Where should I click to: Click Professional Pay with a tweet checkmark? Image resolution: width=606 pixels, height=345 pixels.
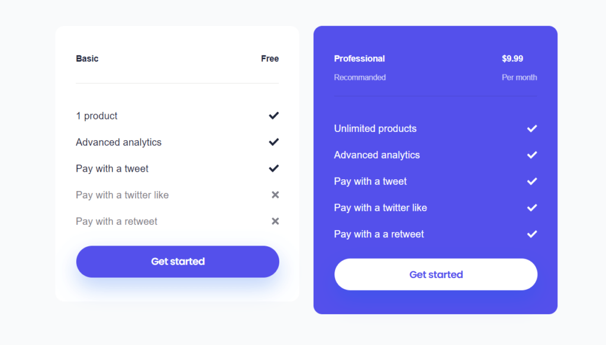pyautogui.click(x=532, y=181)
